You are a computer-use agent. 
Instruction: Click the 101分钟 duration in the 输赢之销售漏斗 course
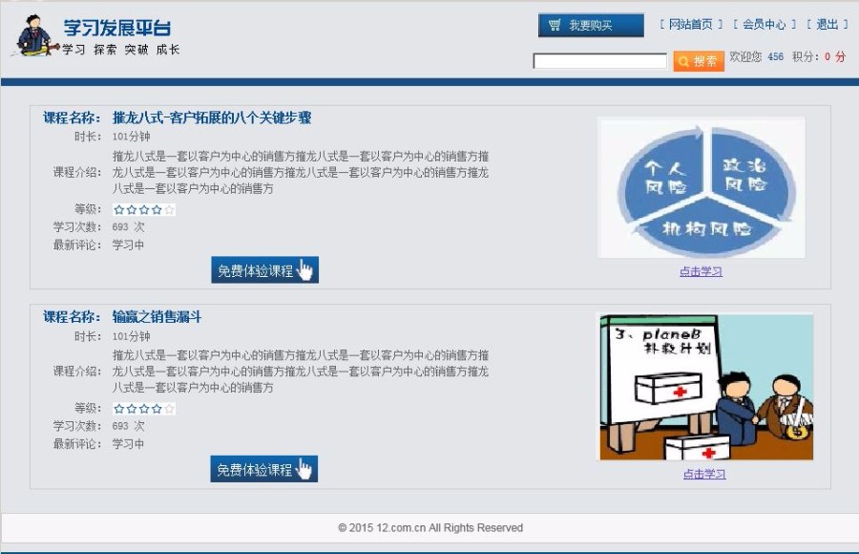pos(131,336)
